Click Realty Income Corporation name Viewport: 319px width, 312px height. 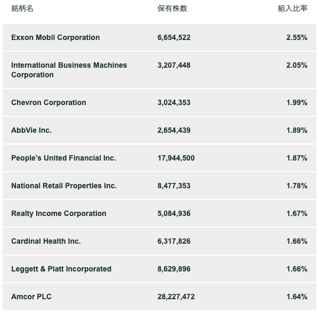tap(59, 213)
